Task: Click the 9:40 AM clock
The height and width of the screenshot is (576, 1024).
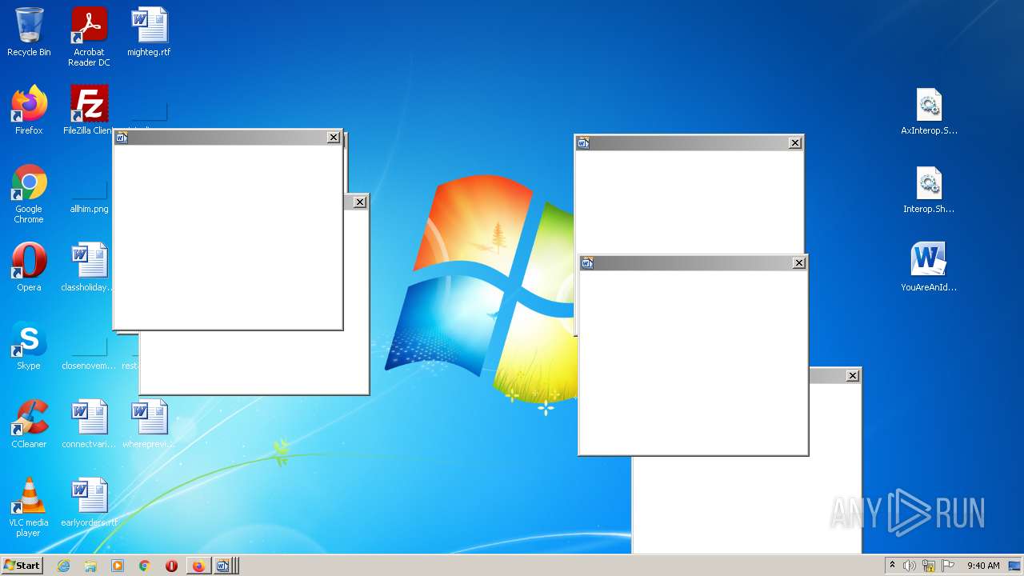Action: [983, 566]
